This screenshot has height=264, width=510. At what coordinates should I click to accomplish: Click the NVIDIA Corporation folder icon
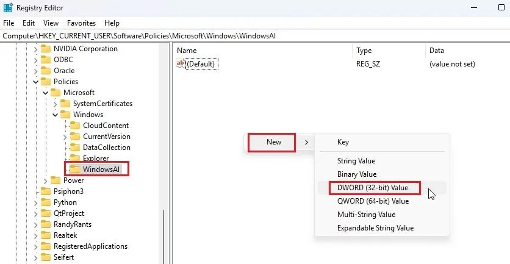[x=45, y=49]
